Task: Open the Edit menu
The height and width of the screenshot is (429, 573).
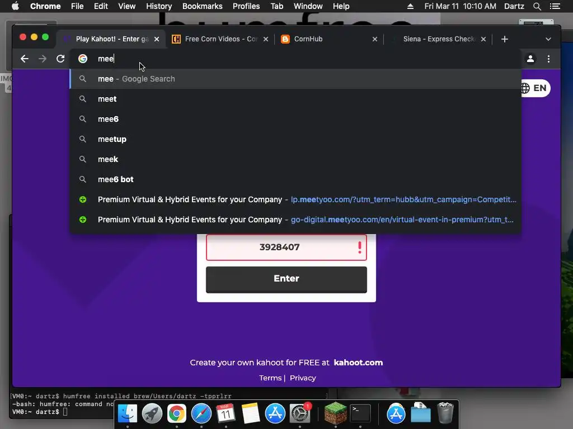Action: 101,6
